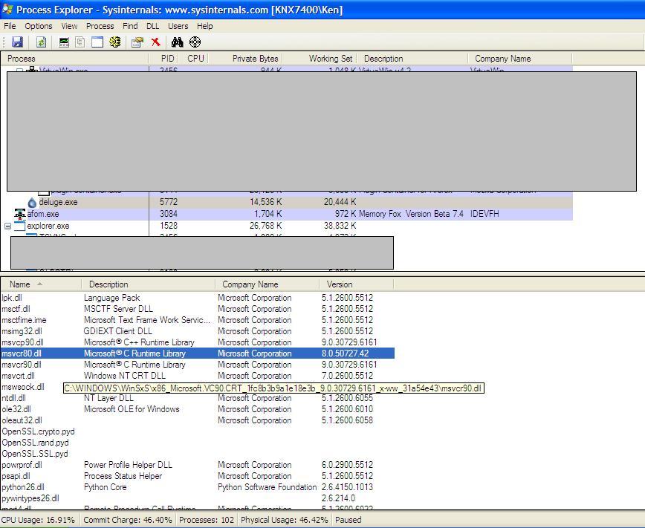The height and width of the screenshot is (528, 645).
Task: Click the Processes: 102 status bar entry
Action: pyautogui.click(x=207, y=520)
